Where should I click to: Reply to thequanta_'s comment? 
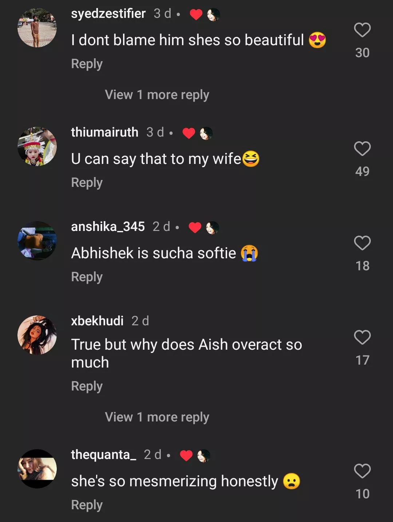[x=87, y=505]
